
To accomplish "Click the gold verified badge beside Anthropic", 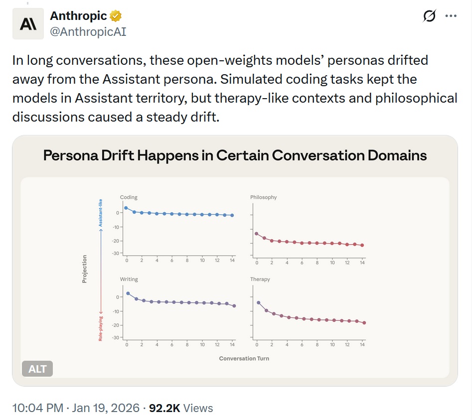I will (x=116, y=16).
